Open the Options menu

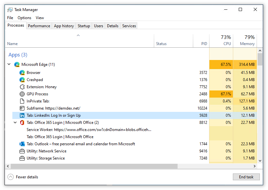coord(24,18)
